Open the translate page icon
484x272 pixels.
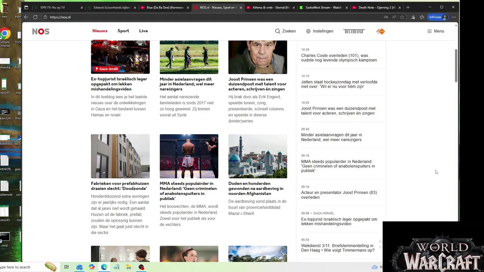pos(386,17)
